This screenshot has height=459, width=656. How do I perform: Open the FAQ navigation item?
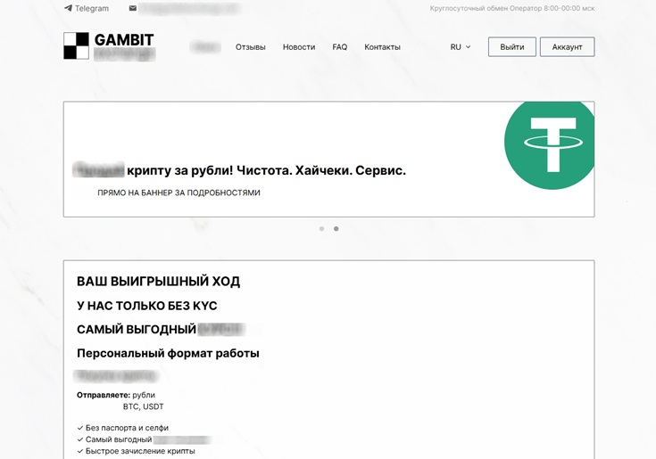339,47
